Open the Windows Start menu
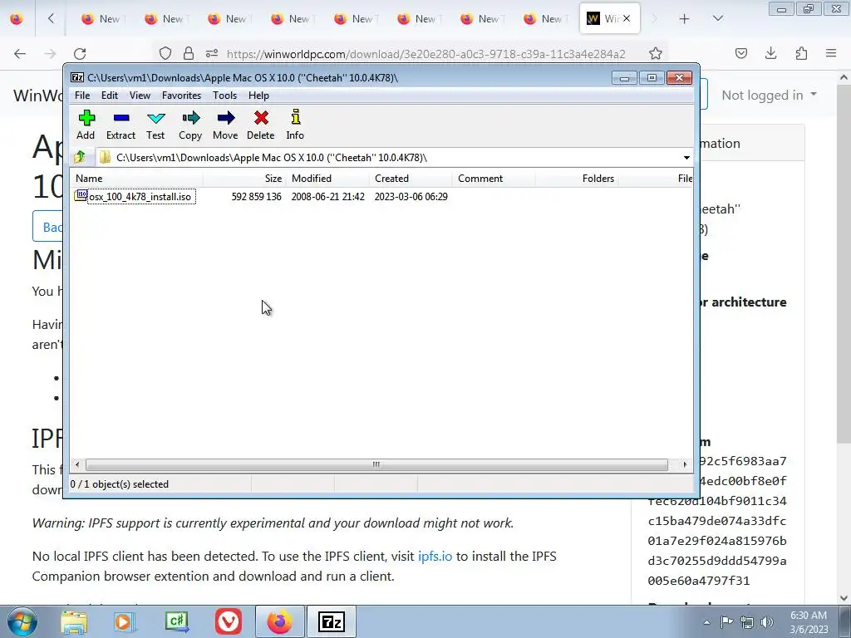The image size is (851, 638). pos(22,621)
